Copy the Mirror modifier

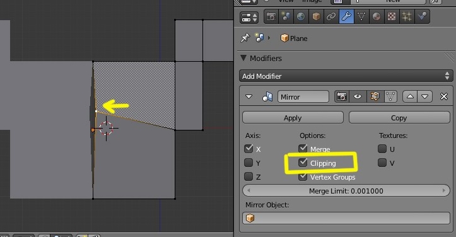coord(399,118)
